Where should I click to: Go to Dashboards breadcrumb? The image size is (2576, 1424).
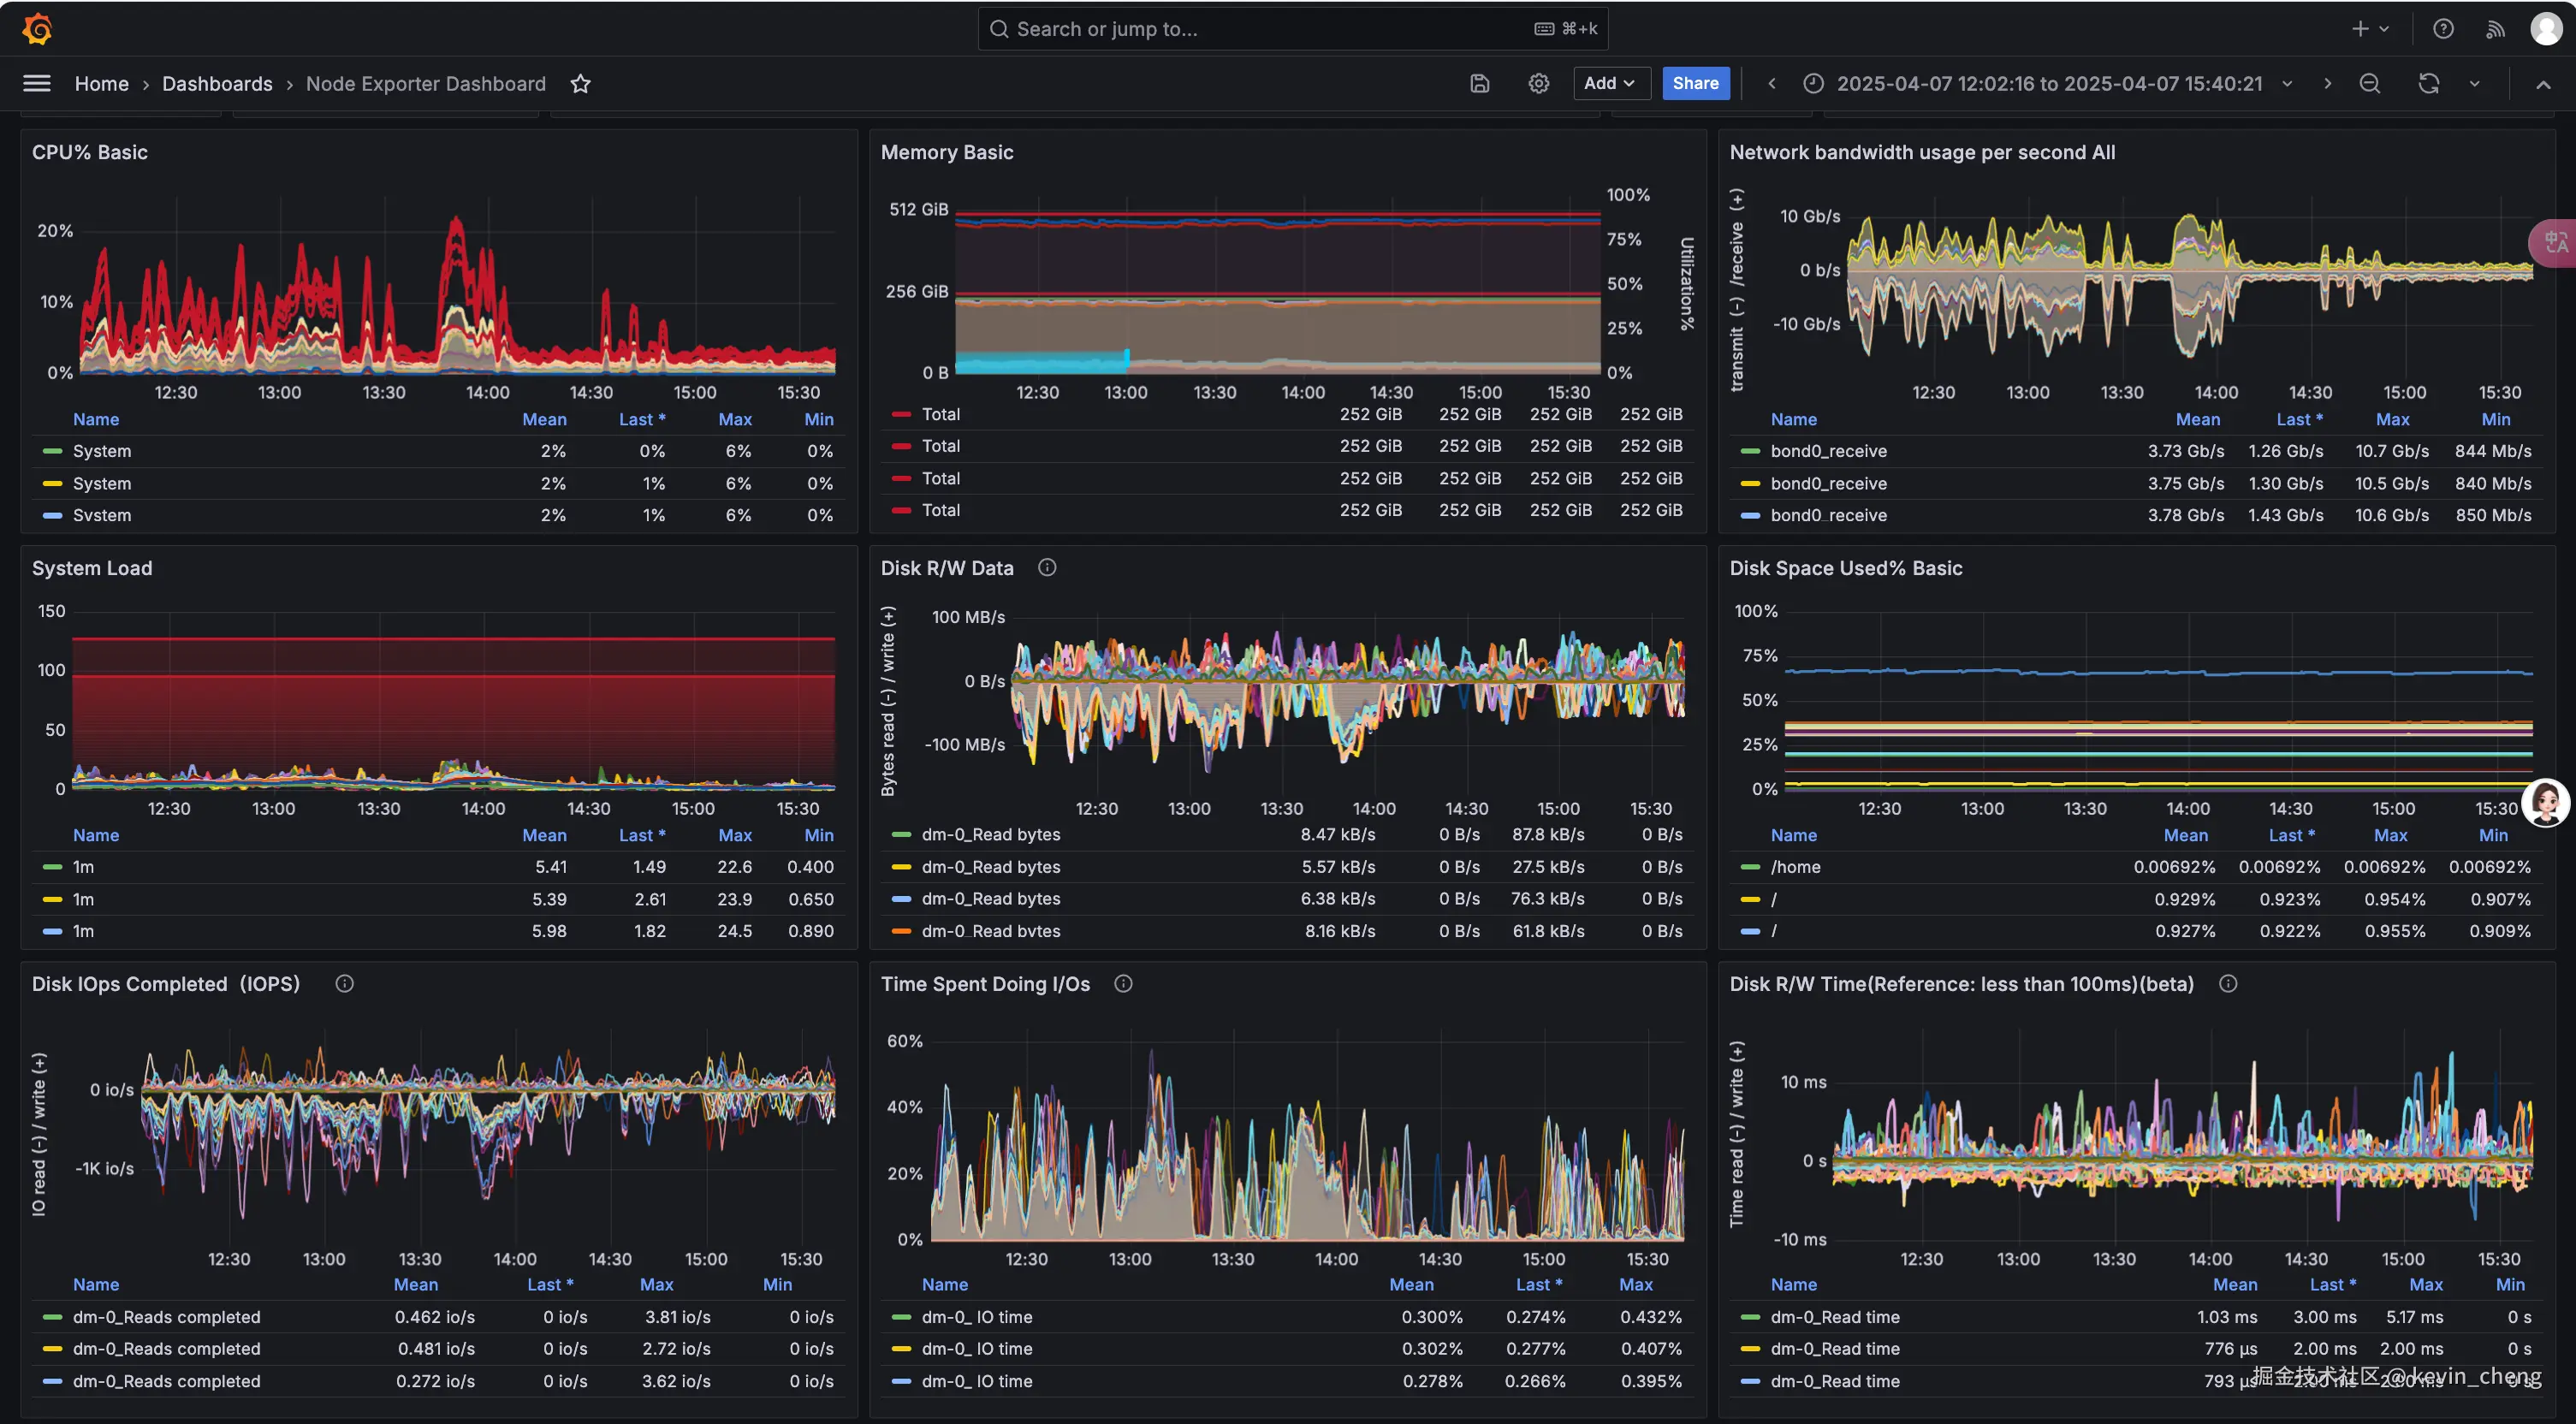[217, 84]
